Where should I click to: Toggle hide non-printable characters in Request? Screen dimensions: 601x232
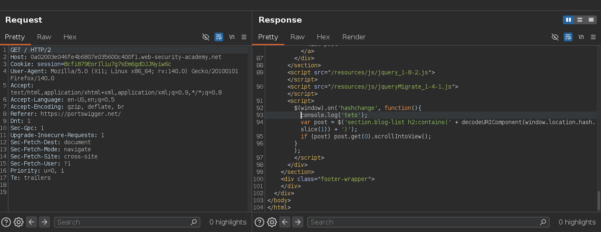206,37
